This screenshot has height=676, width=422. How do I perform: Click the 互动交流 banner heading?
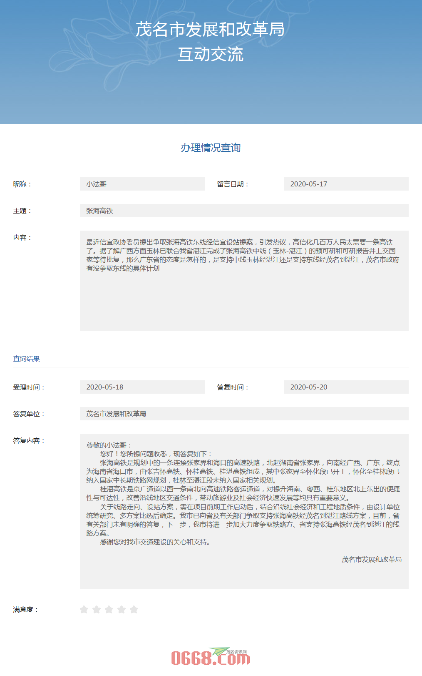211,55
